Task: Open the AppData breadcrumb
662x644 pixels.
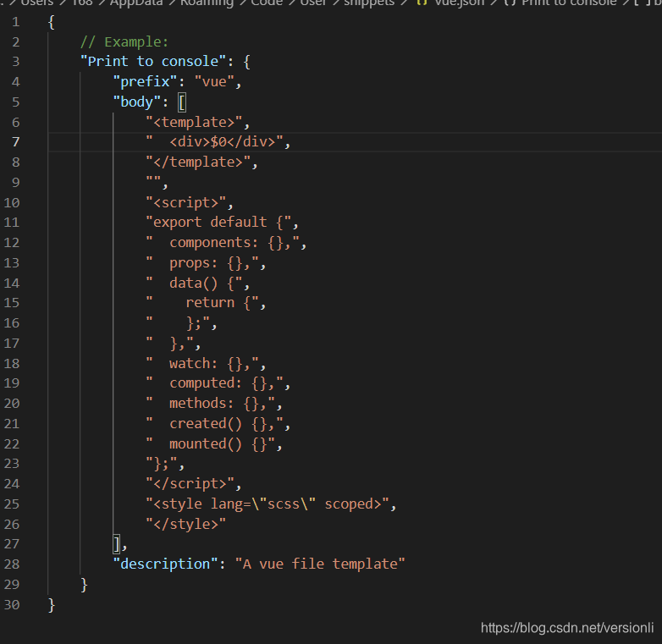Action: [x=136, y=3]
